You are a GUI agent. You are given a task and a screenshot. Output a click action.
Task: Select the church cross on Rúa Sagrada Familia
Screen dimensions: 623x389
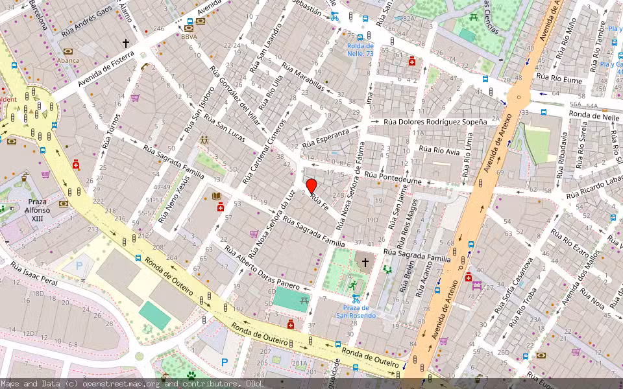point(365,262)
